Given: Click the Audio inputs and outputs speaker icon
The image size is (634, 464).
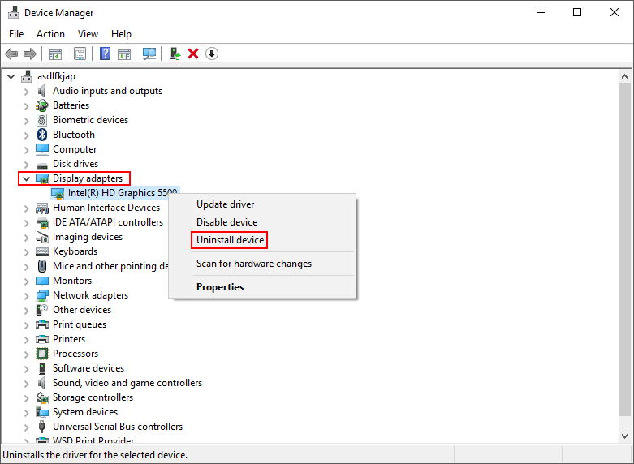Looking at the screenshot, I should pyautogui.click(x=42, y=91).
